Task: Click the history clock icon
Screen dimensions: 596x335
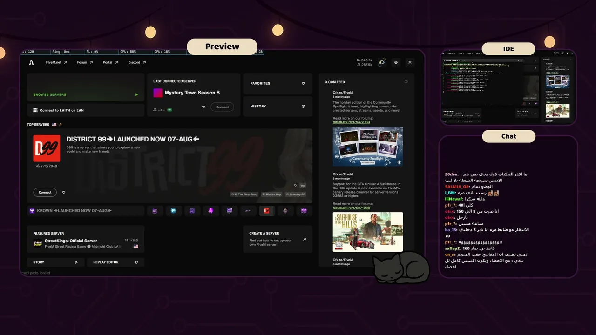Action: pos(303,106)
